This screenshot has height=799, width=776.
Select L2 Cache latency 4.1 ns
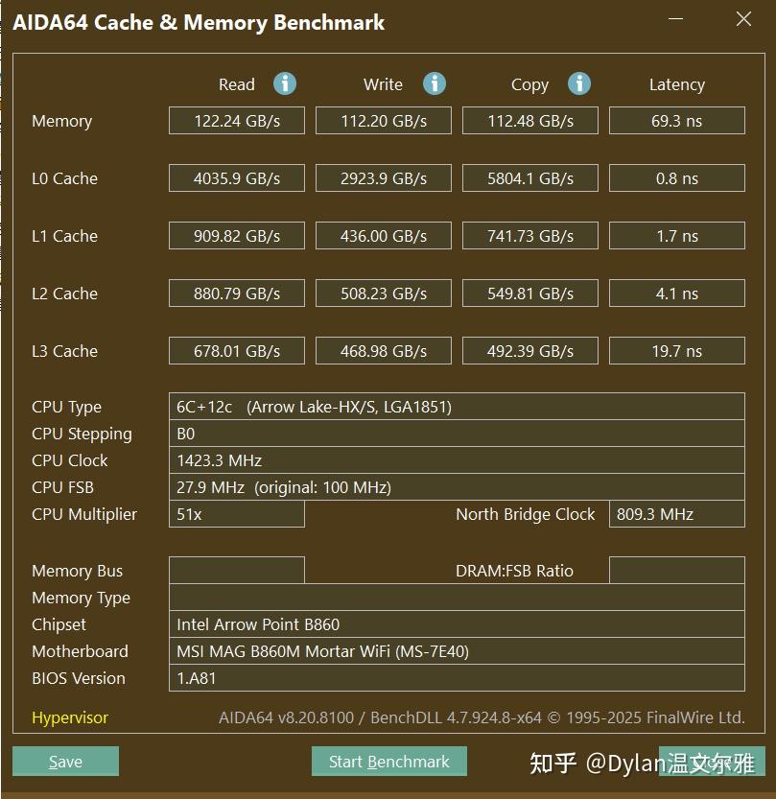pyautogui.click(x=677, y=294)
